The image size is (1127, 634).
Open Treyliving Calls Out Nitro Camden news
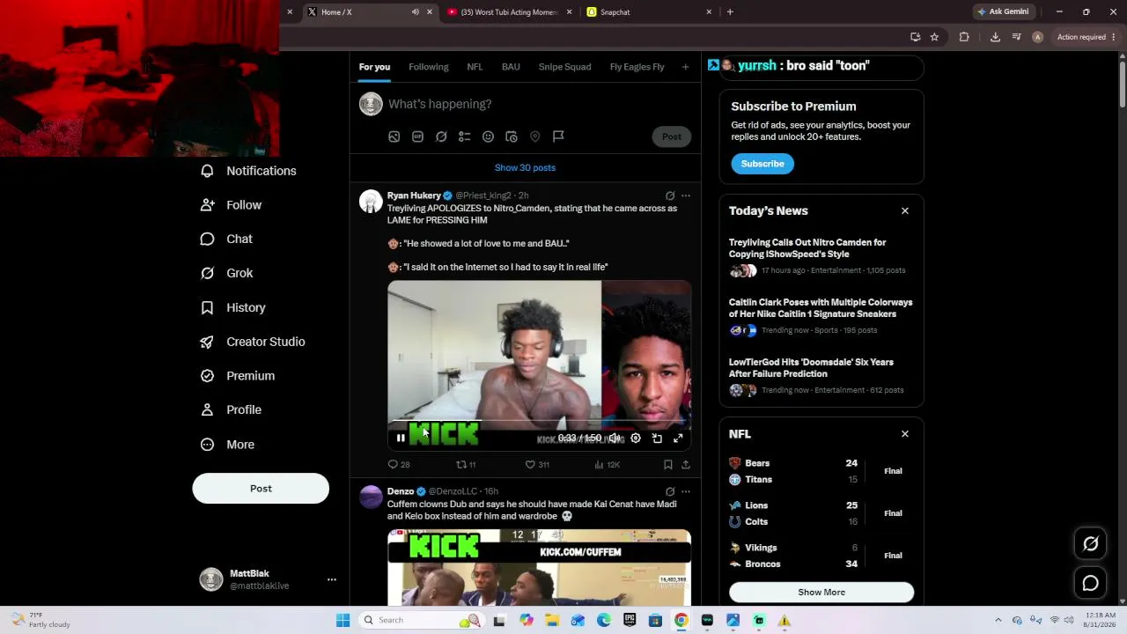pos(821,256)
